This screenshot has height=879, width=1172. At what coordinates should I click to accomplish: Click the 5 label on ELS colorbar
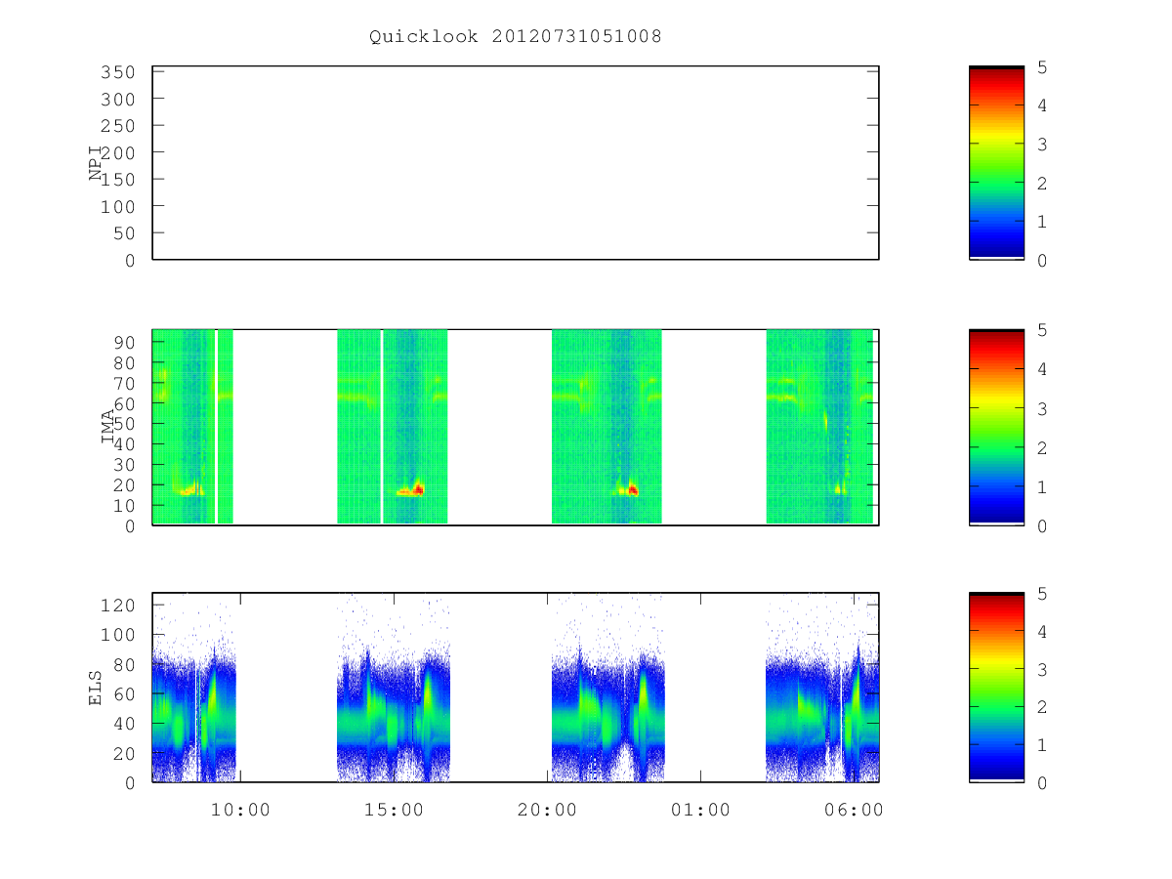point(1043,594)
